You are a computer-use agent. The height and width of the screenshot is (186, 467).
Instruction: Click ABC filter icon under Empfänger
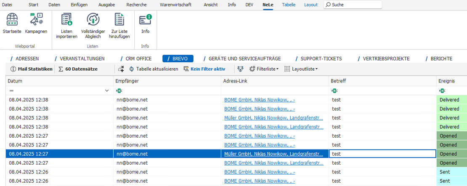119,90
